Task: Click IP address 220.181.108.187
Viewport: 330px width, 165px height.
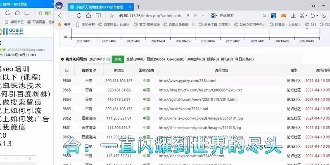Action: click(119, 81)
